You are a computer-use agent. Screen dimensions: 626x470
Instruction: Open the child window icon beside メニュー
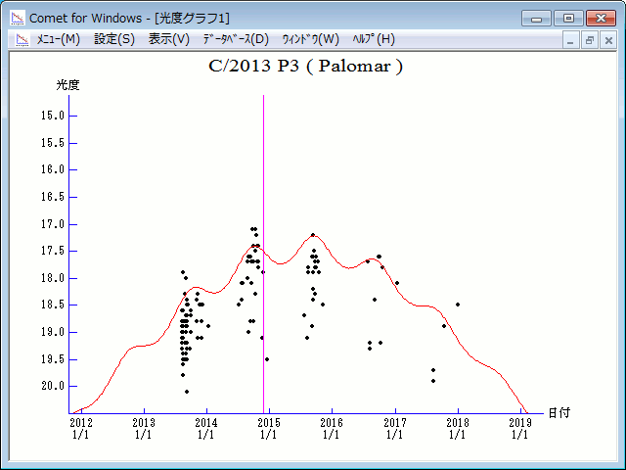point(18,39)
